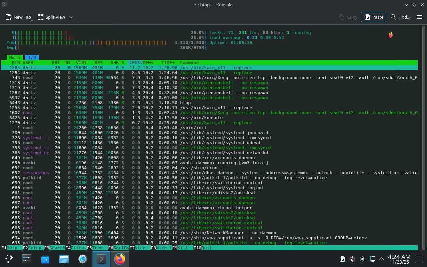
Task: Select the wpa_supplicant process row
Action: pyautogui.click(x=209, y=238)
